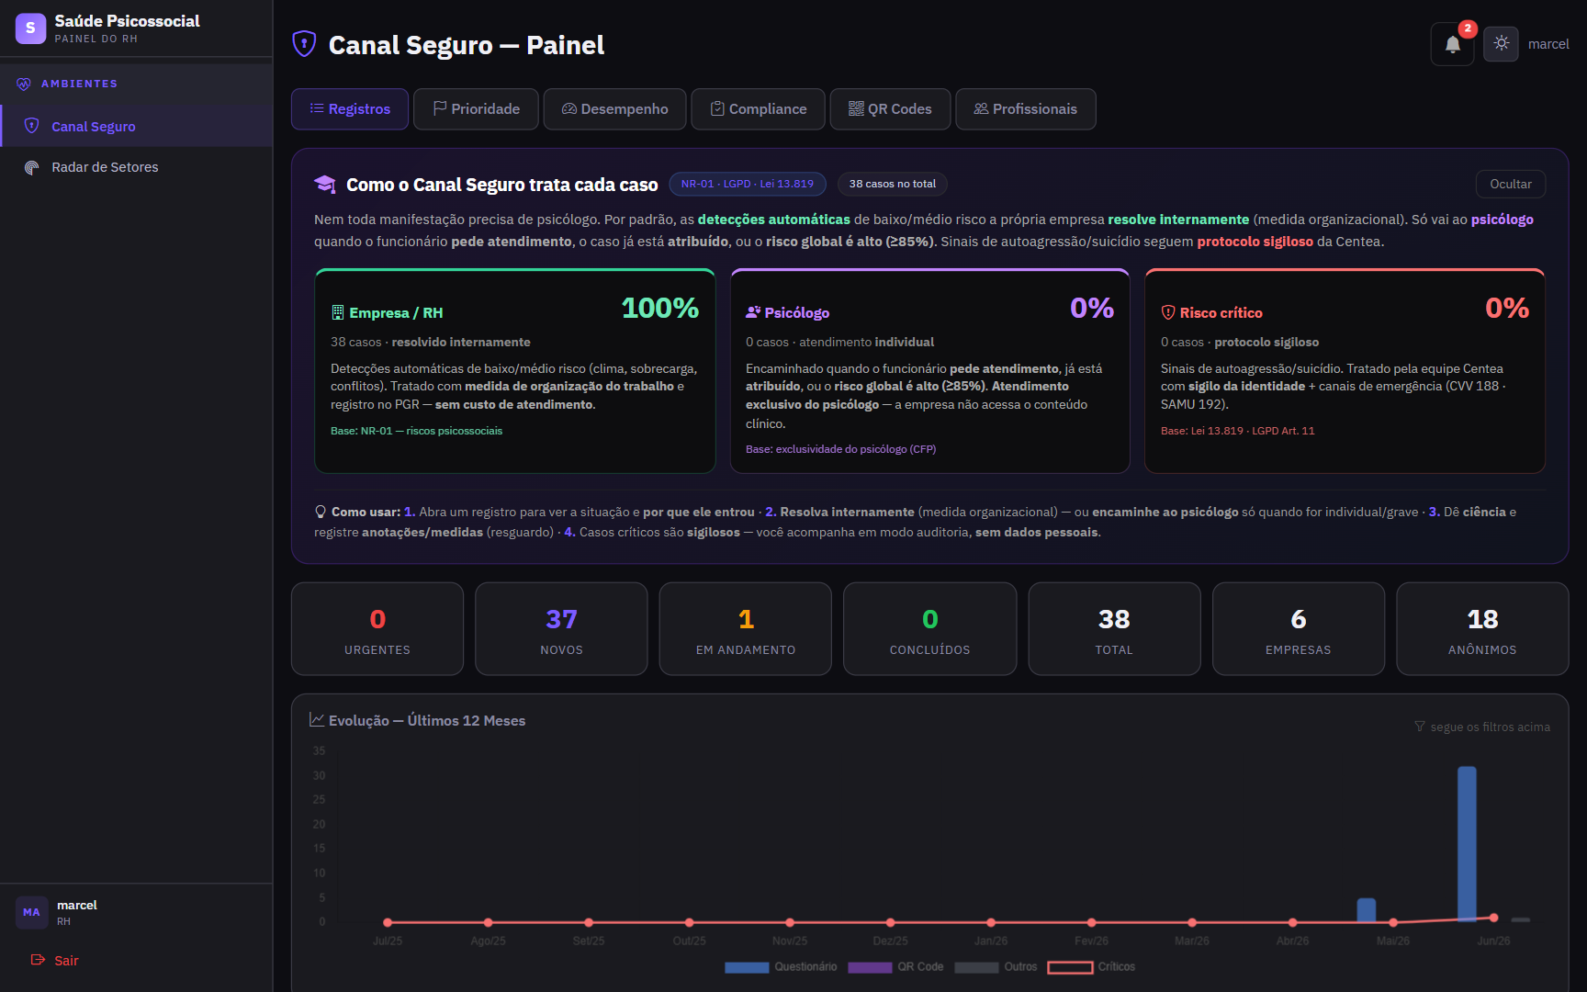This screenshot has height=992, width=1587.
Task: Select Canal Seguro in the sidebar
Action: tap(137, 127)
